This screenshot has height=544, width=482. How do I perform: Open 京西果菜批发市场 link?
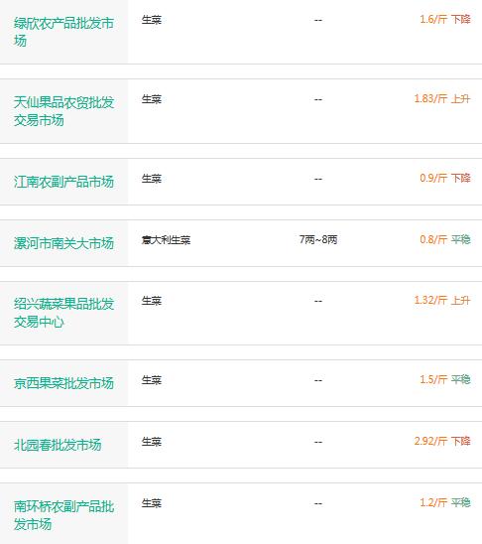pyautogui.click(x=63, y=383)
